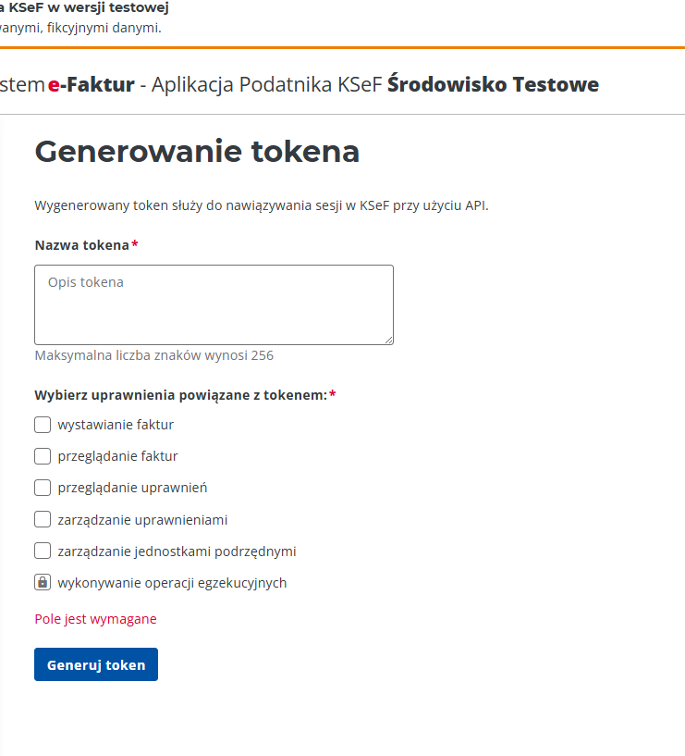Check the "przeglądanie faktur" permission
This screenshot has width=685, height=756.
[x=42, y=456]
